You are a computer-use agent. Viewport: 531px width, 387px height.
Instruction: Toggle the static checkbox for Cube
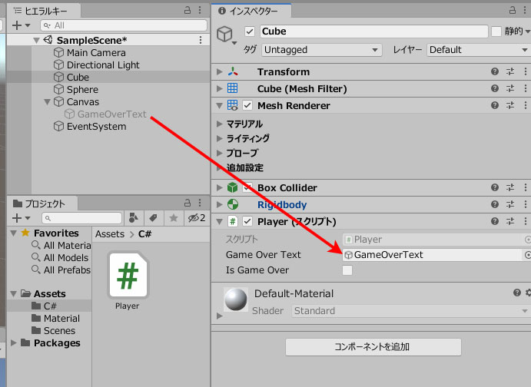(x=496, y=31)
